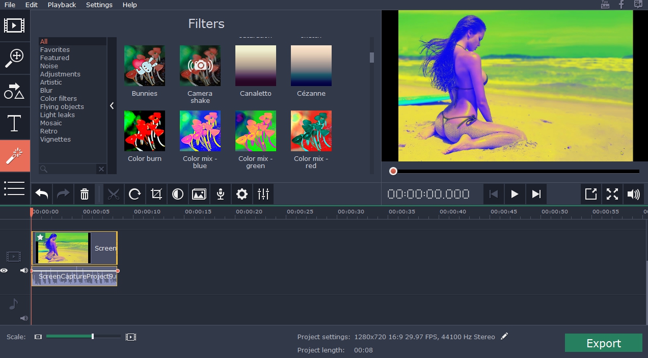648x358 pixels.
Task: Split clip with the scissors icon
Action: tap(114, 194)
